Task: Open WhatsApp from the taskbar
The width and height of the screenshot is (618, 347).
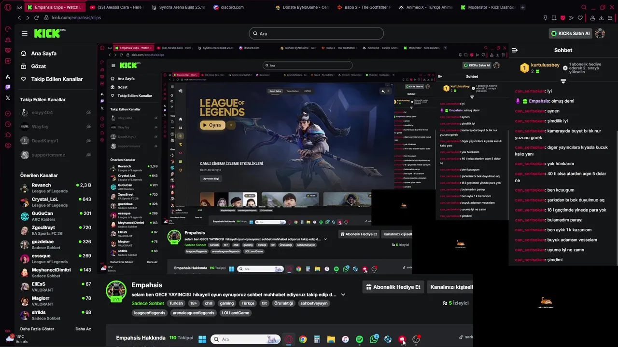Action: pos(374,339)
